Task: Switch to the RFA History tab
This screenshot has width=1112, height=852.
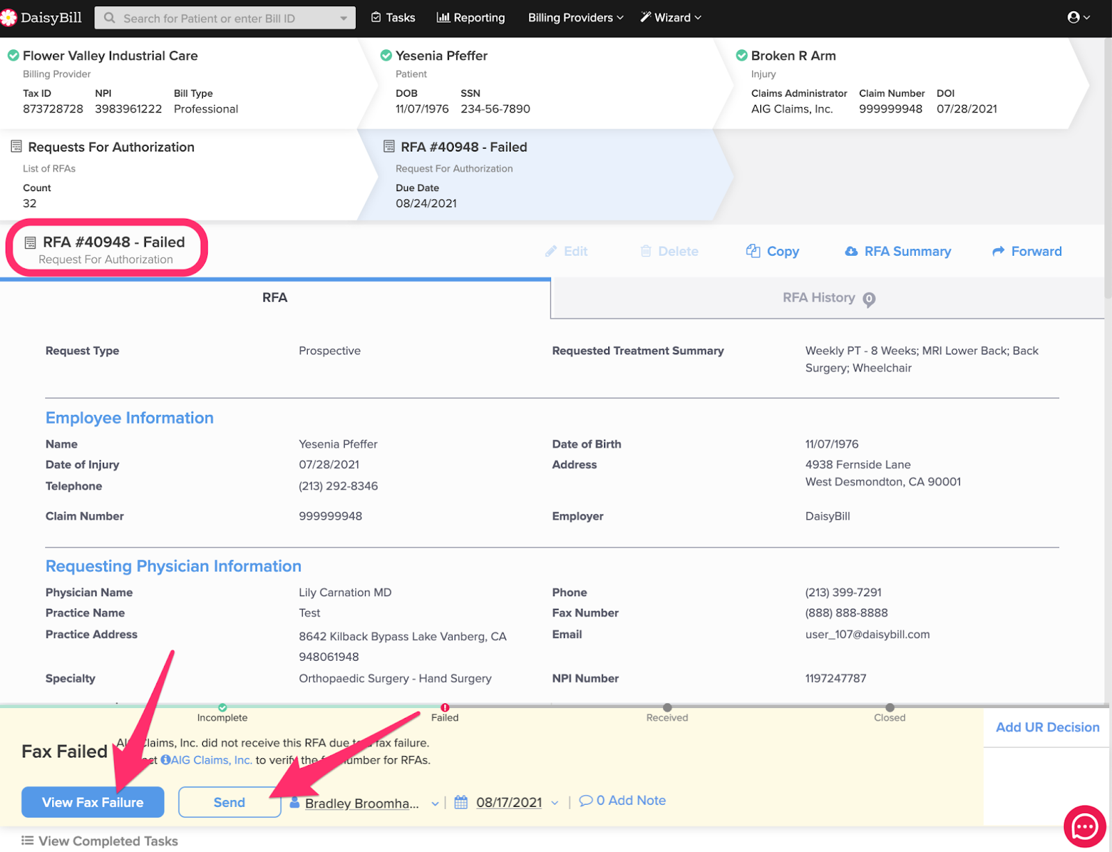Action: pyautogui.click(x=819, y=298)
